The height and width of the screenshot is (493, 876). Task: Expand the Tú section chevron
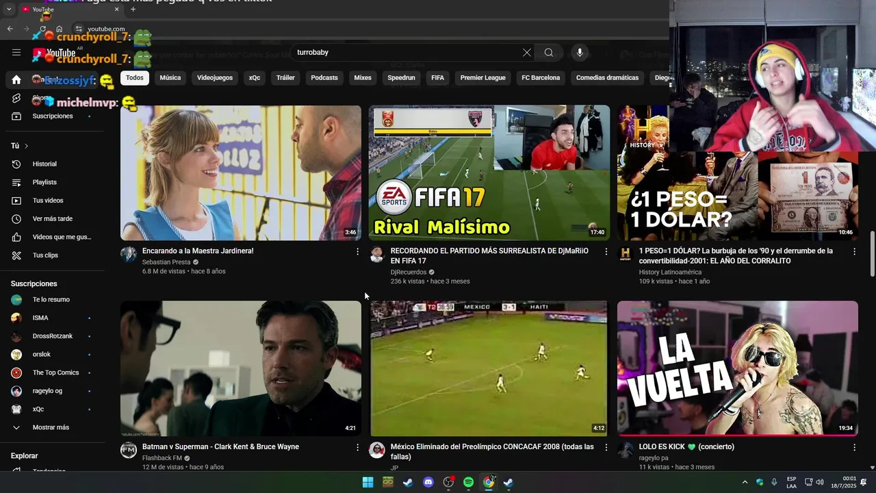tap(27, 146)
